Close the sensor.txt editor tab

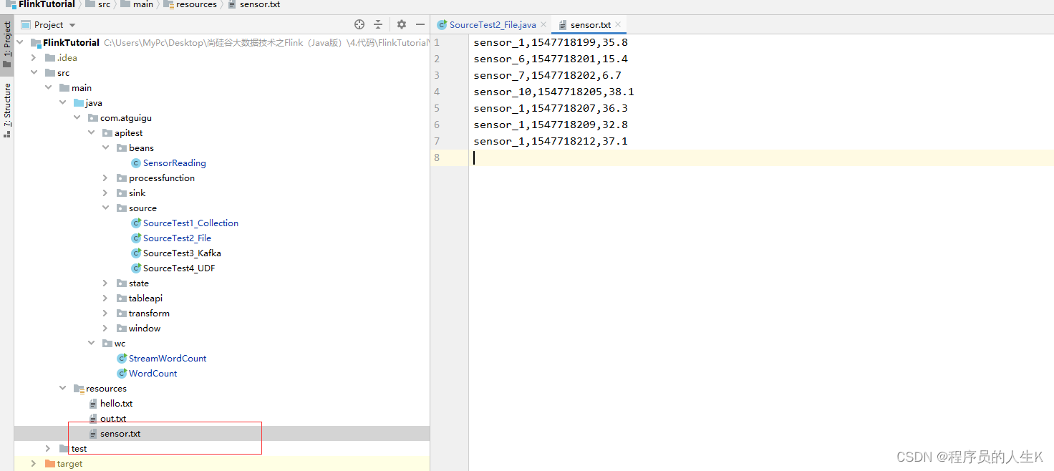[619, 24]
